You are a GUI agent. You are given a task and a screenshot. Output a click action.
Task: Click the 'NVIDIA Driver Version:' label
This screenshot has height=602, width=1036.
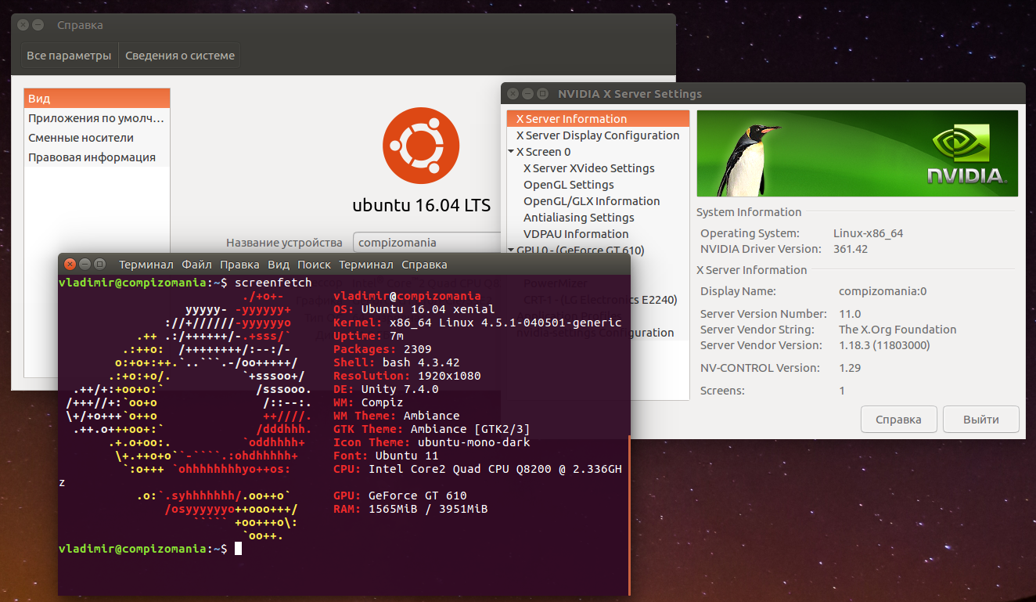click(761, 249)
